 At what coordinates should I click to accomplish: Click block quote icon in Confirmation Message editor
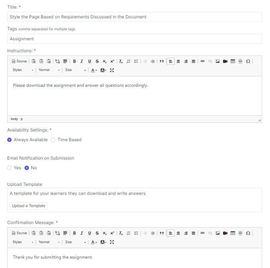[x=161, y=233]
